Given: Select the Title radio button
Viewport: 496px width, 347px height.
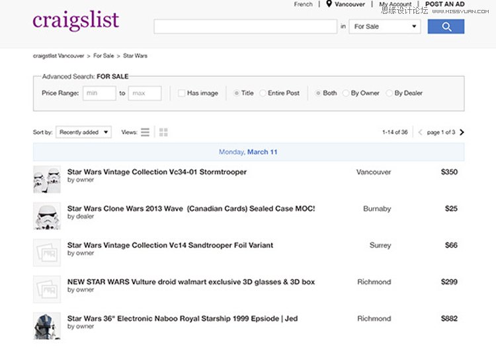Looking at the screenshot, I should click(236, 93).
